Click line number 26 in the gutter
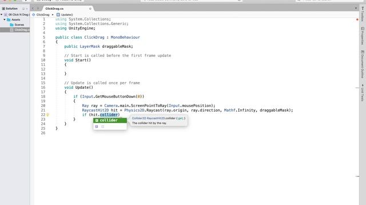 click(x=43, y=133)
